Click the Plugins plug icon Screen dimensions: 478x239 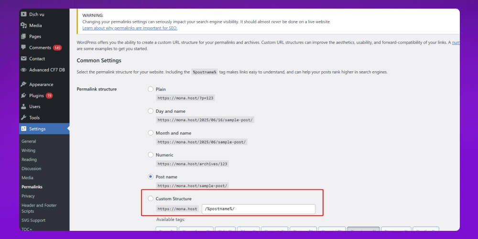pos(23,96)
